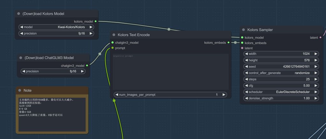The image size is (326, 139).
Task: Open the model Kwai-Kolors/Kolors selector
Action: click(56, 27)
